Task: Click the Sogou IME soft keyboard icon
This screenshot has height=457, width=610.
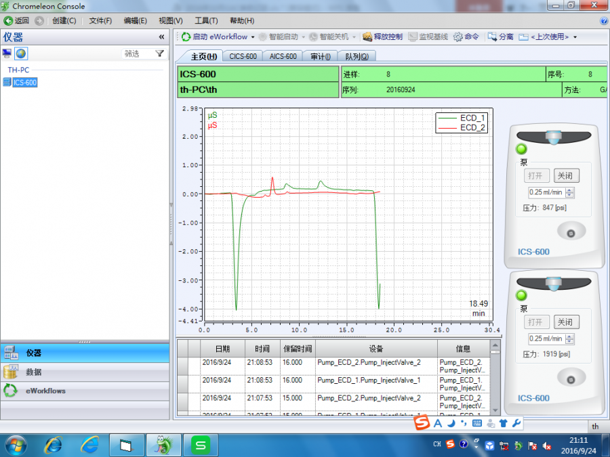Action: coord(477,423)
